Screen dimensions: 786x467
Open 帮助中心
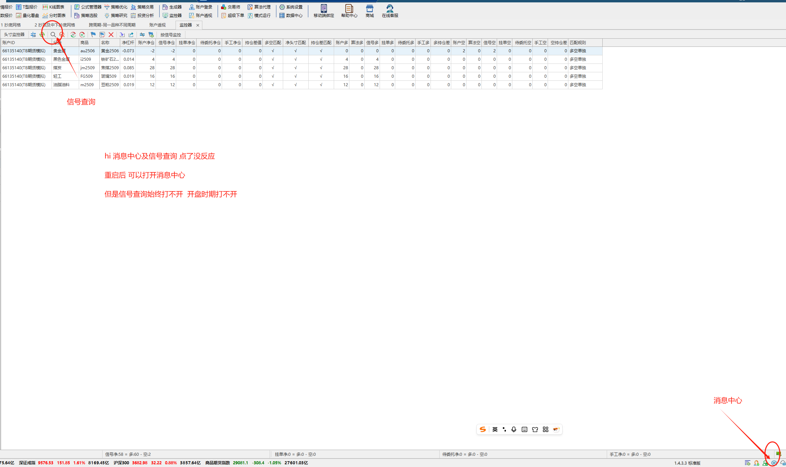[349, 11]
